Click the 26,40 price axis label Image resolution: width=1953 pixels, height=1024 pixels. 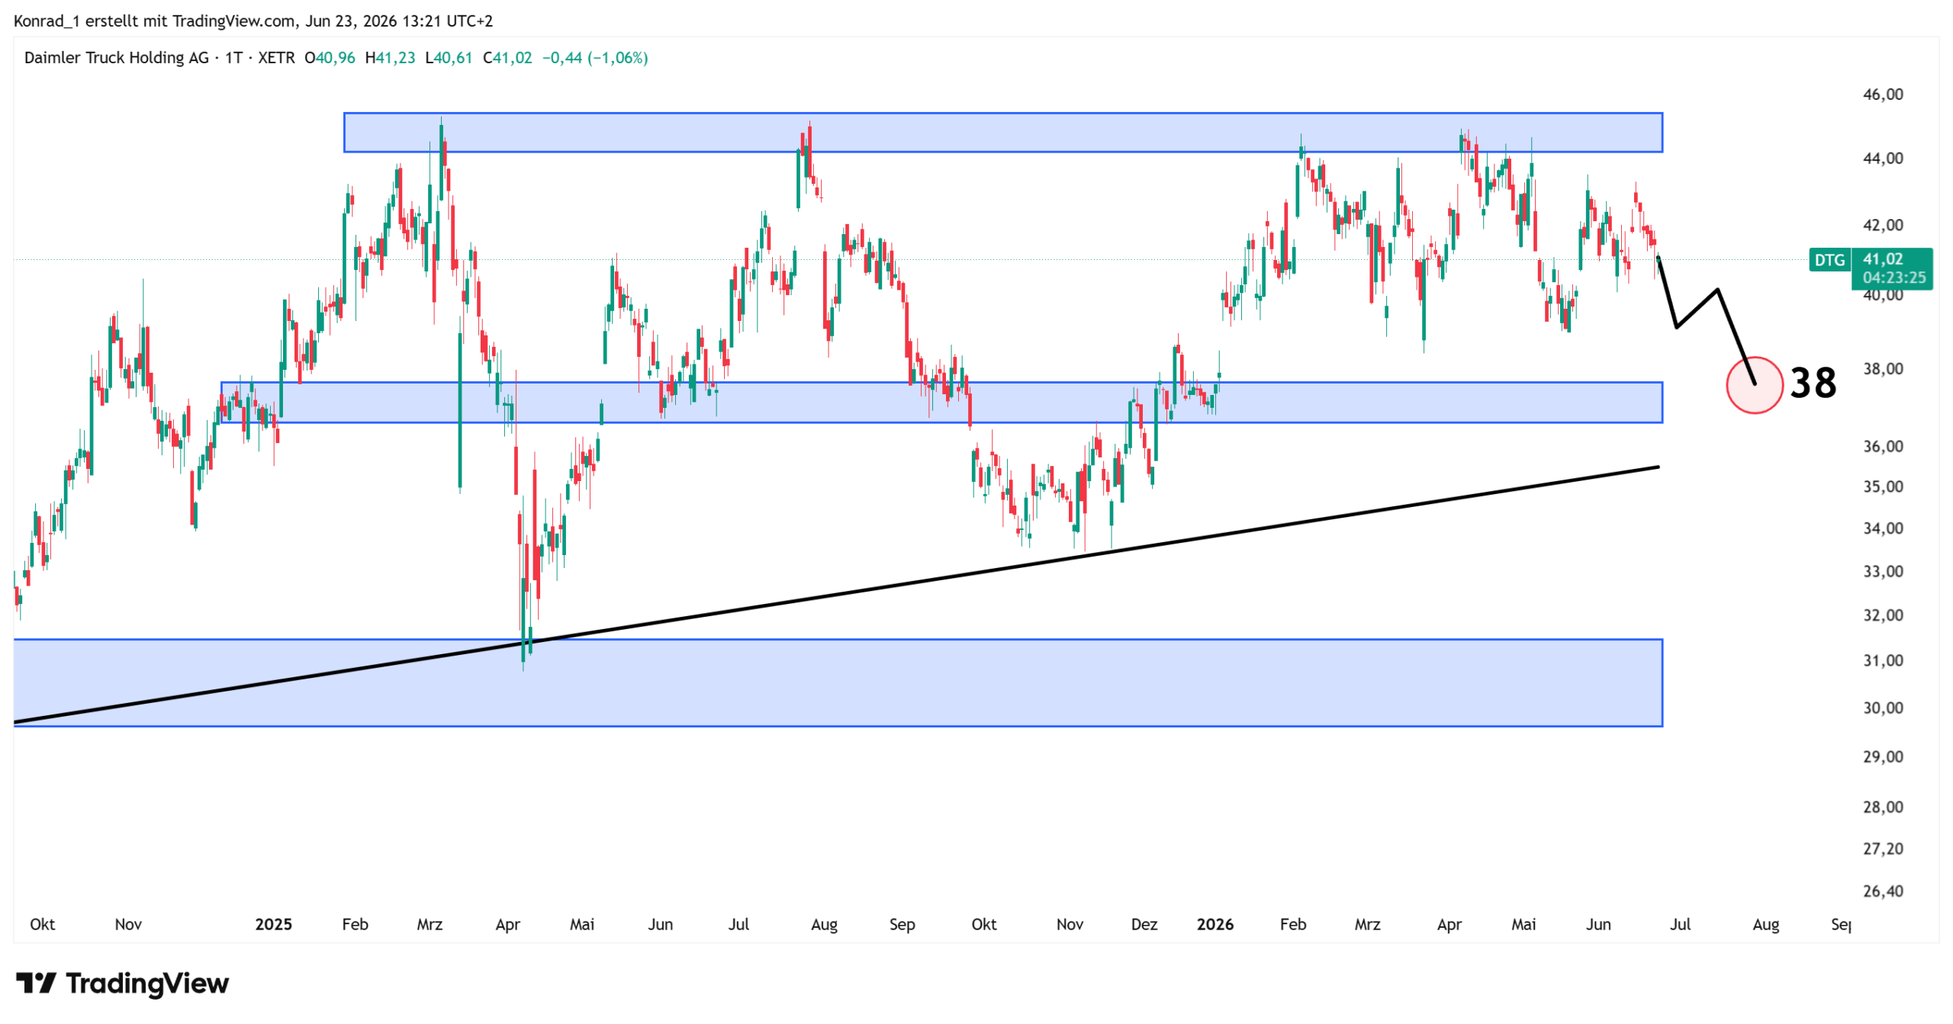[x=1882, y=891]
